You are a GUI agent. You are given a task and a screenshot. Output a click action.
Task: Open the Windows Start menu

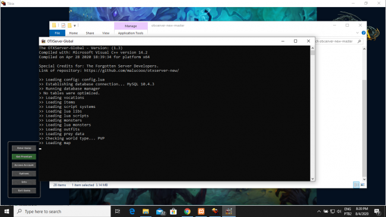click(7, 211)
